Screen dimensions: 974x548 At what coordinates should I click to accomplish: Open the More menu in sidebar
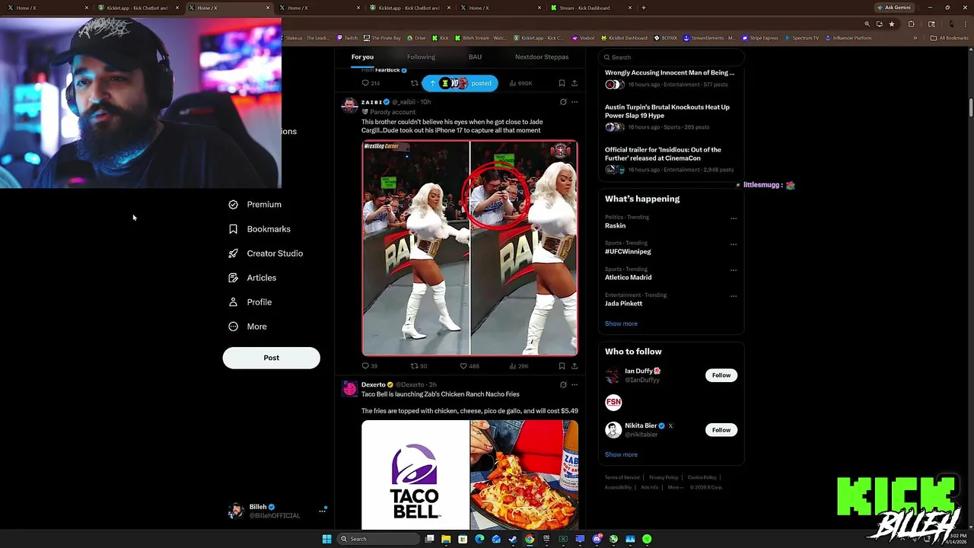point(248,326)
